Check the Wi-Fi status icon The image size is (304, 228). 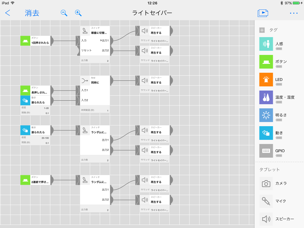tap(12, 3)
